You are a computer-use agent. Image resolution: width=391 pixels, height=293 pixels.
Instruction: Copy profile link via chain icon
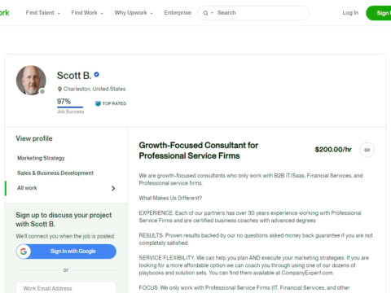(x=367, y=150)
